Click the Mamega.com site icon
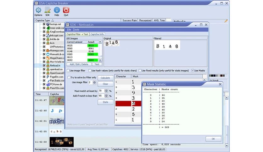The image size is (263, 152). [48, 51]
